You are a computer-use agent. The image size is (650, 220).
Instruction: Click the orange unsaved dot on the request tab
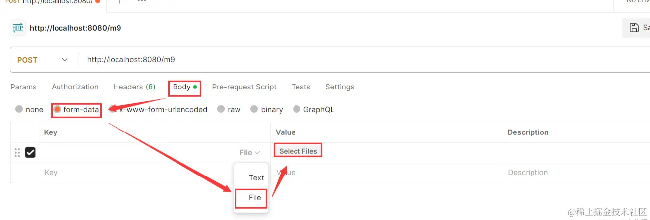coord(98,2)
